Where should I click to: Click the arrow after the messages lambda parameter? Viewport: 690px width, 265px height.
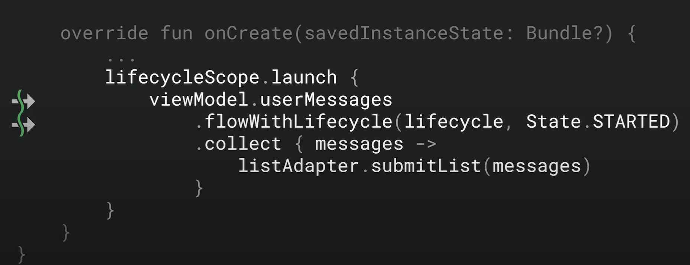point(426,144)
